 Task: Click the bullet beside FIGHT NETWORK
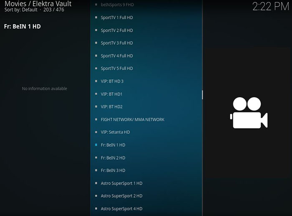(x=96, y=119)
